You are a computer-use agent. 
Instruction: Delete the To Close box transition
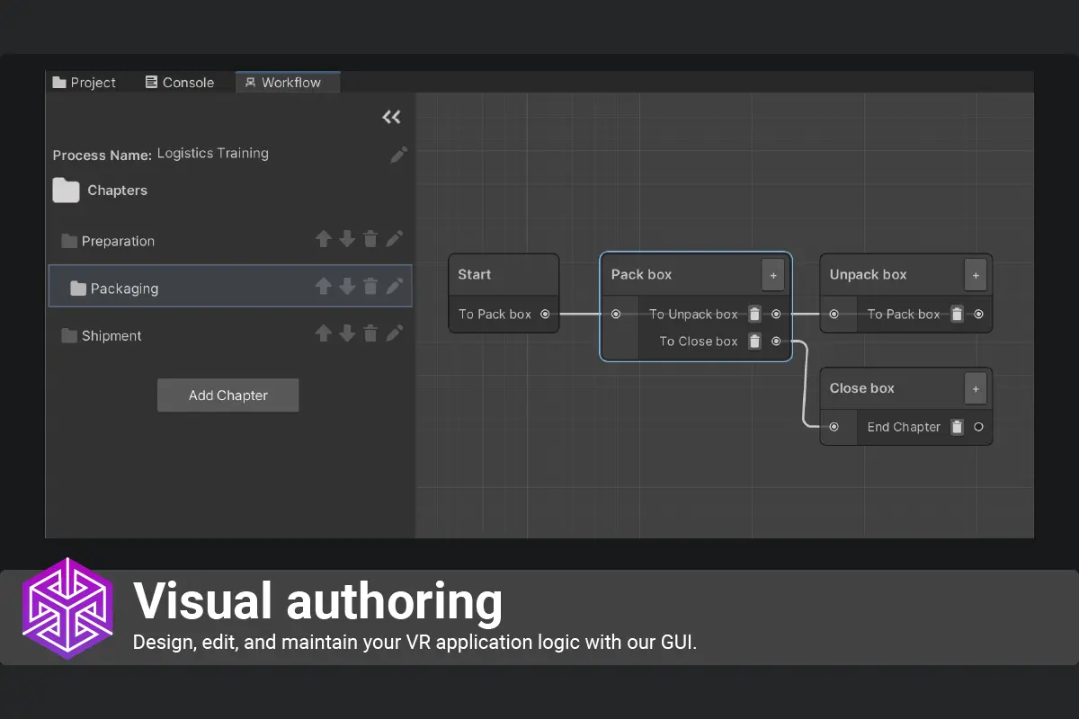coord(754,342)
